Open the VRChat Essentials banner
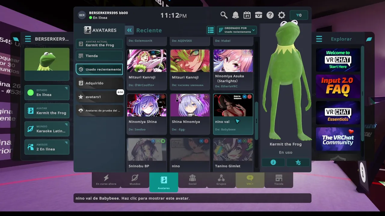Screen dimensions: 385x216 point(338,112)
